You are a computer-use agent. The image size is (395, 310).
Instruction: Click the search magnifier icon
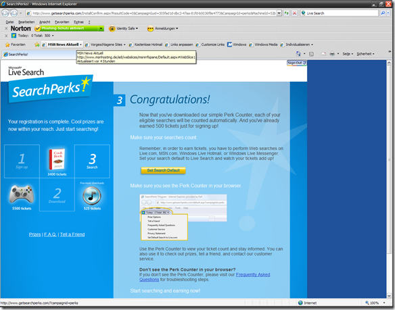383,13
